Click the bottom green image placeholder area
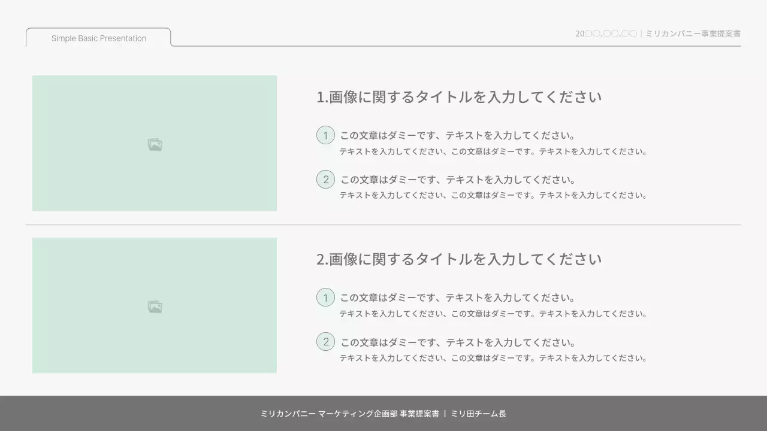 [x=155, y=305]
